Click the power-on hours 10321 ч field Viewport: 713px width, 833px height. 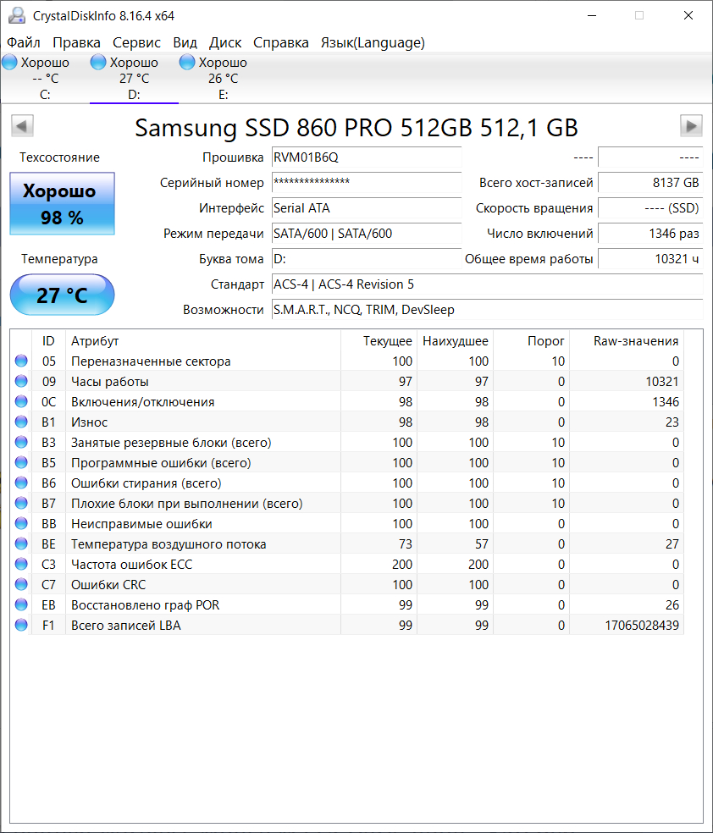tap(650, 259)
